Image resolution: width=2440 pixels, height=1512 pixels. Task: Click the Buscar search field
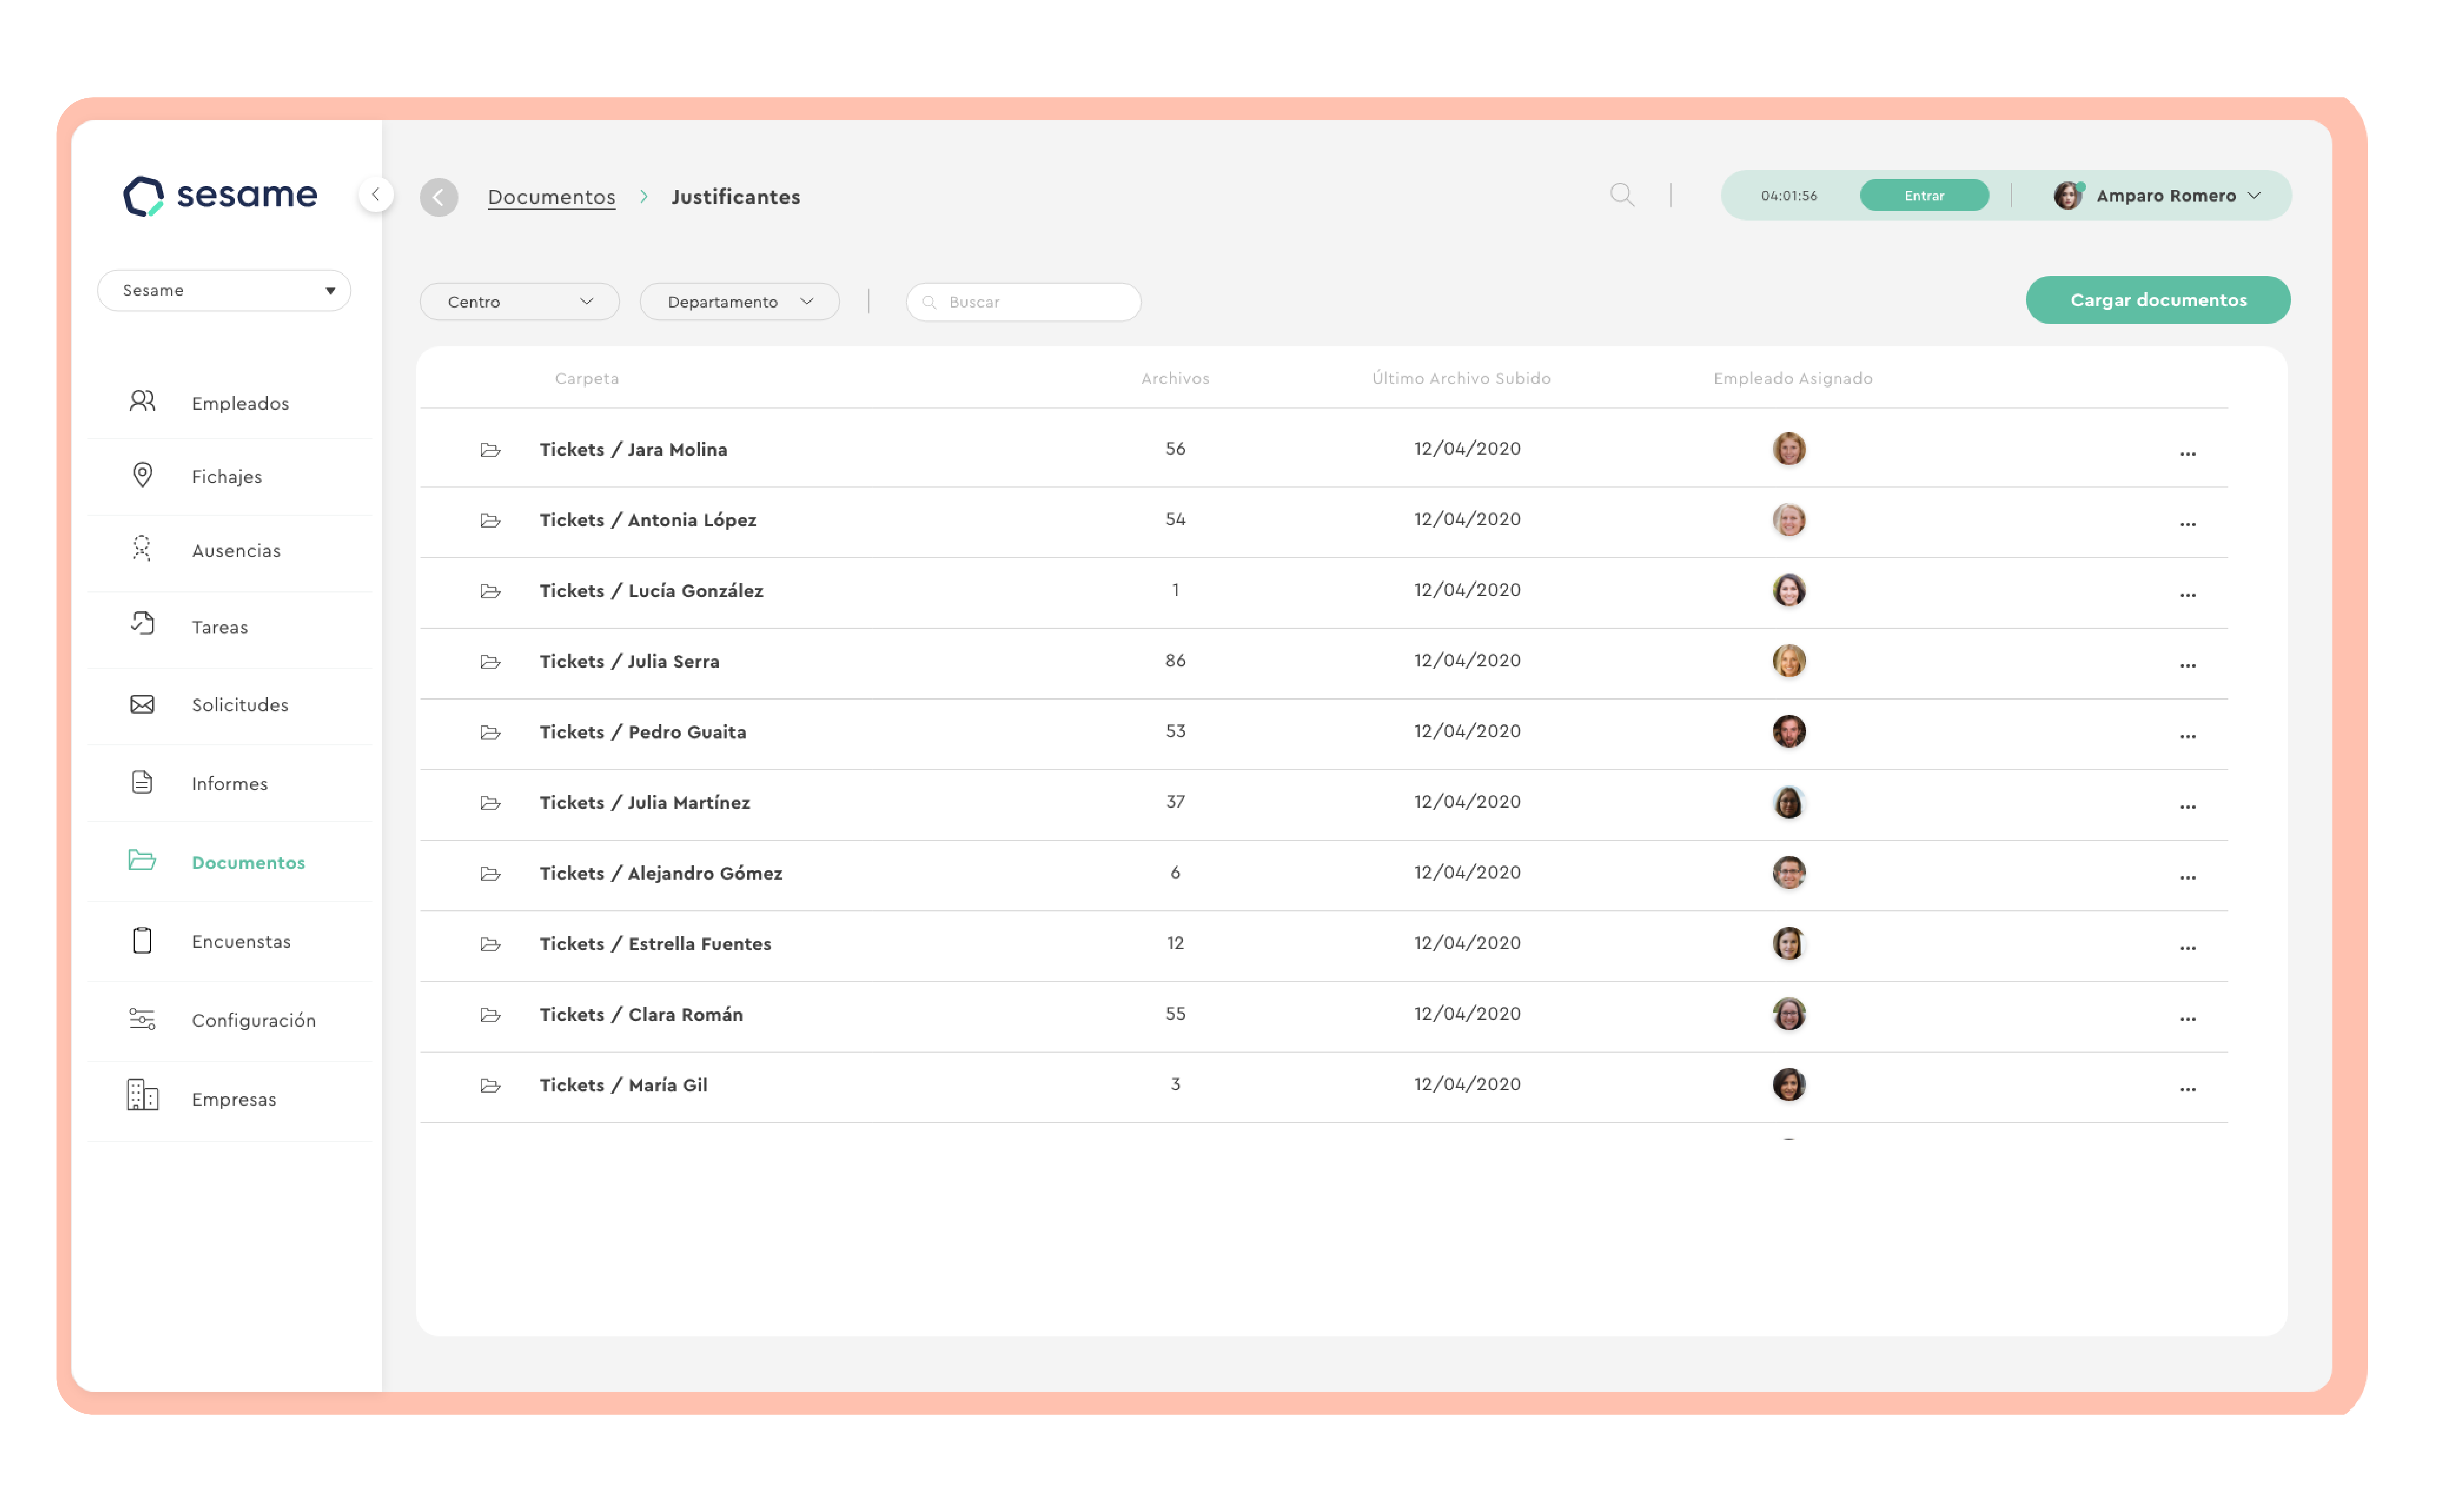pos(1023,302)
